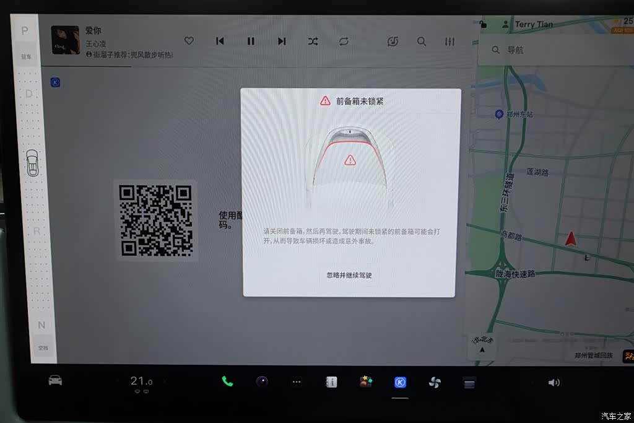Tap the small blue K app badge
The image size is (634, 423).
click(x=55, y=82)
